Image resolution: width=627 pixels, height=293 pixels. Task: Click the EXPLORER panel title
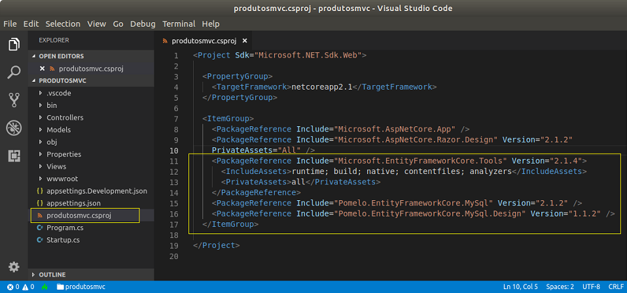tap(54, 41)
